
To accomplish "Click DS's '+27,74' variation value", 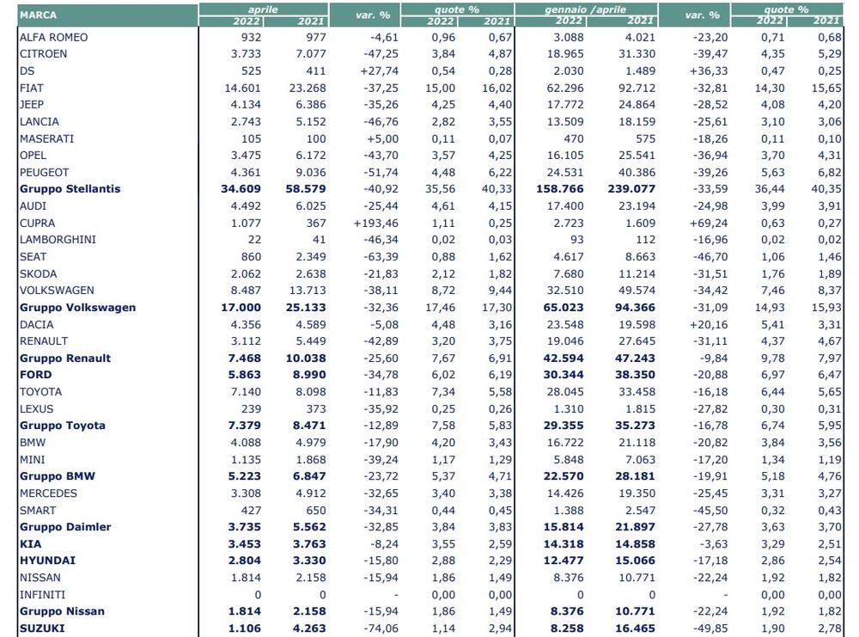I will pos(379,70).
